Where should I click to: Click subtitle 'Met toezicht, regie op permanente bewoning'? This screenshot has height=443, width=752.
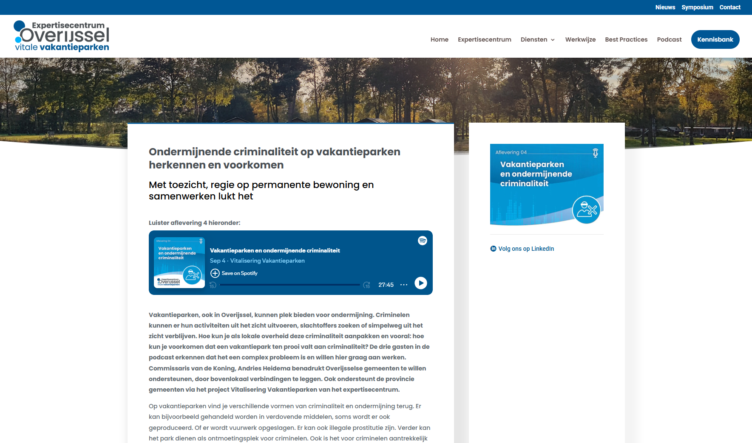261,191
